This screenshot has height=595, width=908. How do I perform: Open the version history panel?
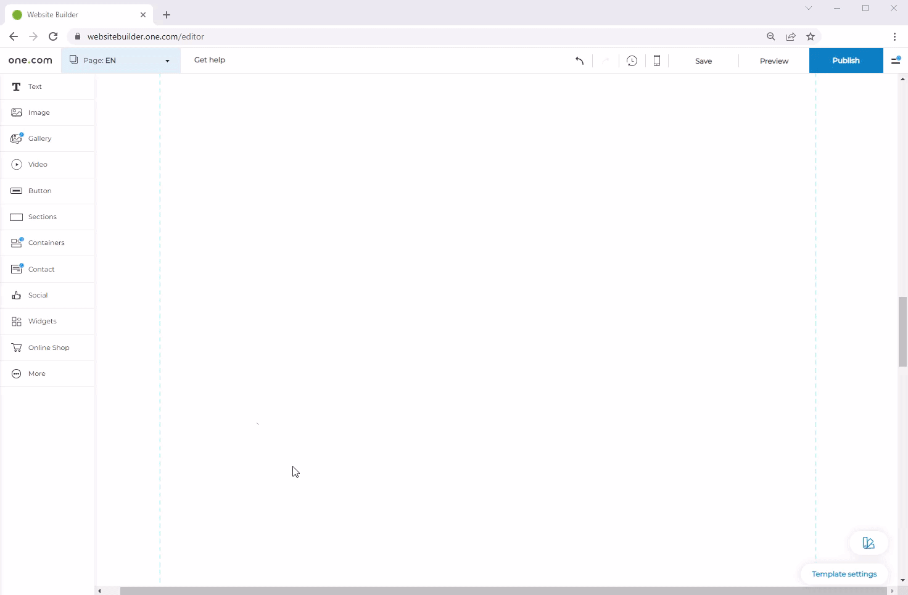(631, 60)
